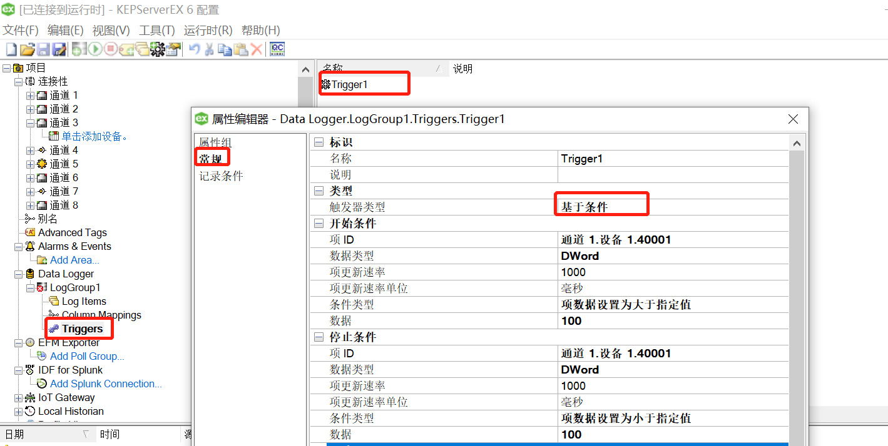
Task: Collapse the Data Logger node
Action: click(x=19, y=274)
